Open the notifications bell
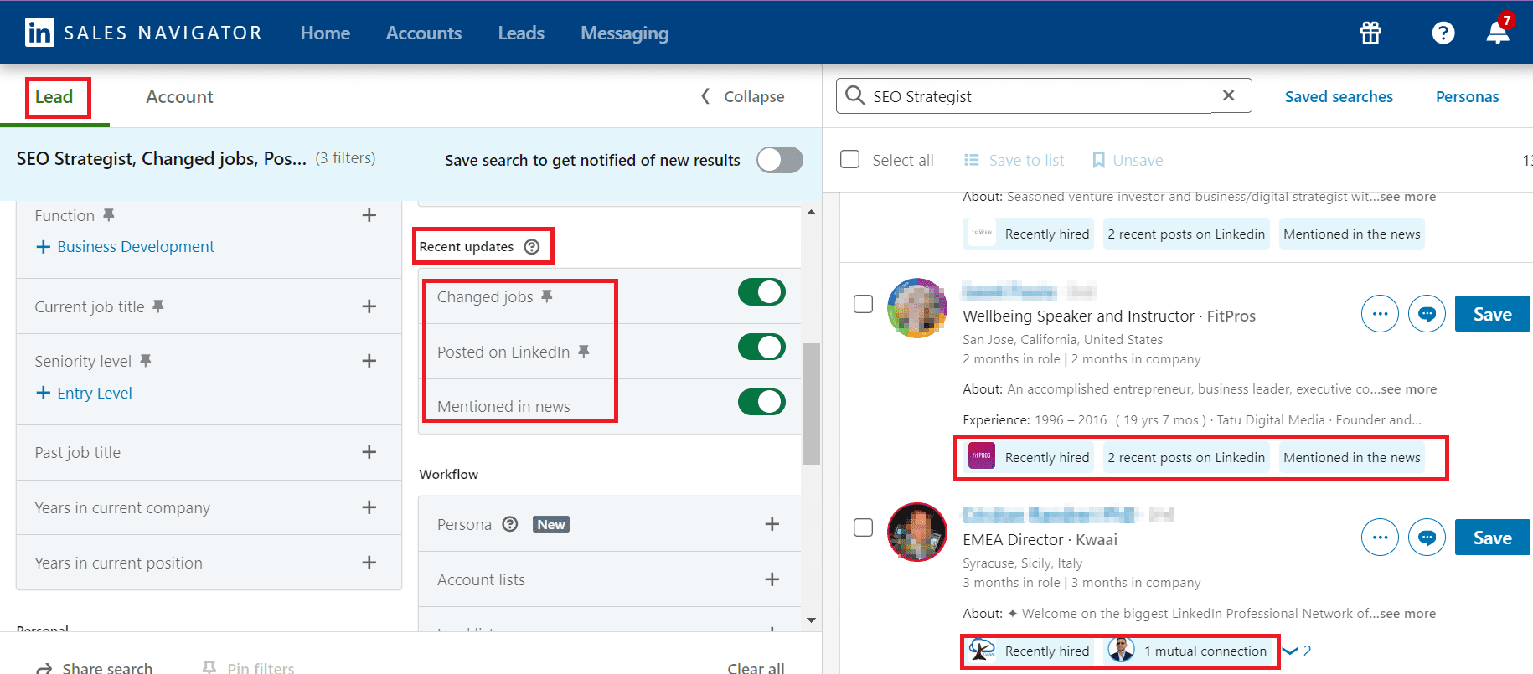 1497,33
